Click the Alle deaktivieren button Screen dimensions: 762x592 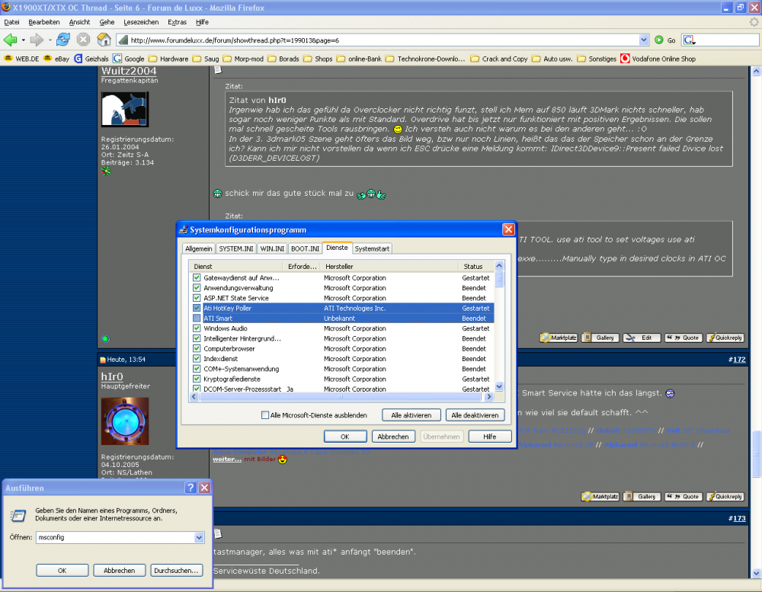click(x=475, y=415)
